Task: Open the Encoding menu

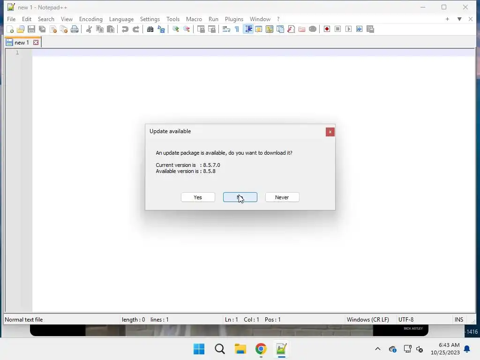Action: click(x=91, y=19)
